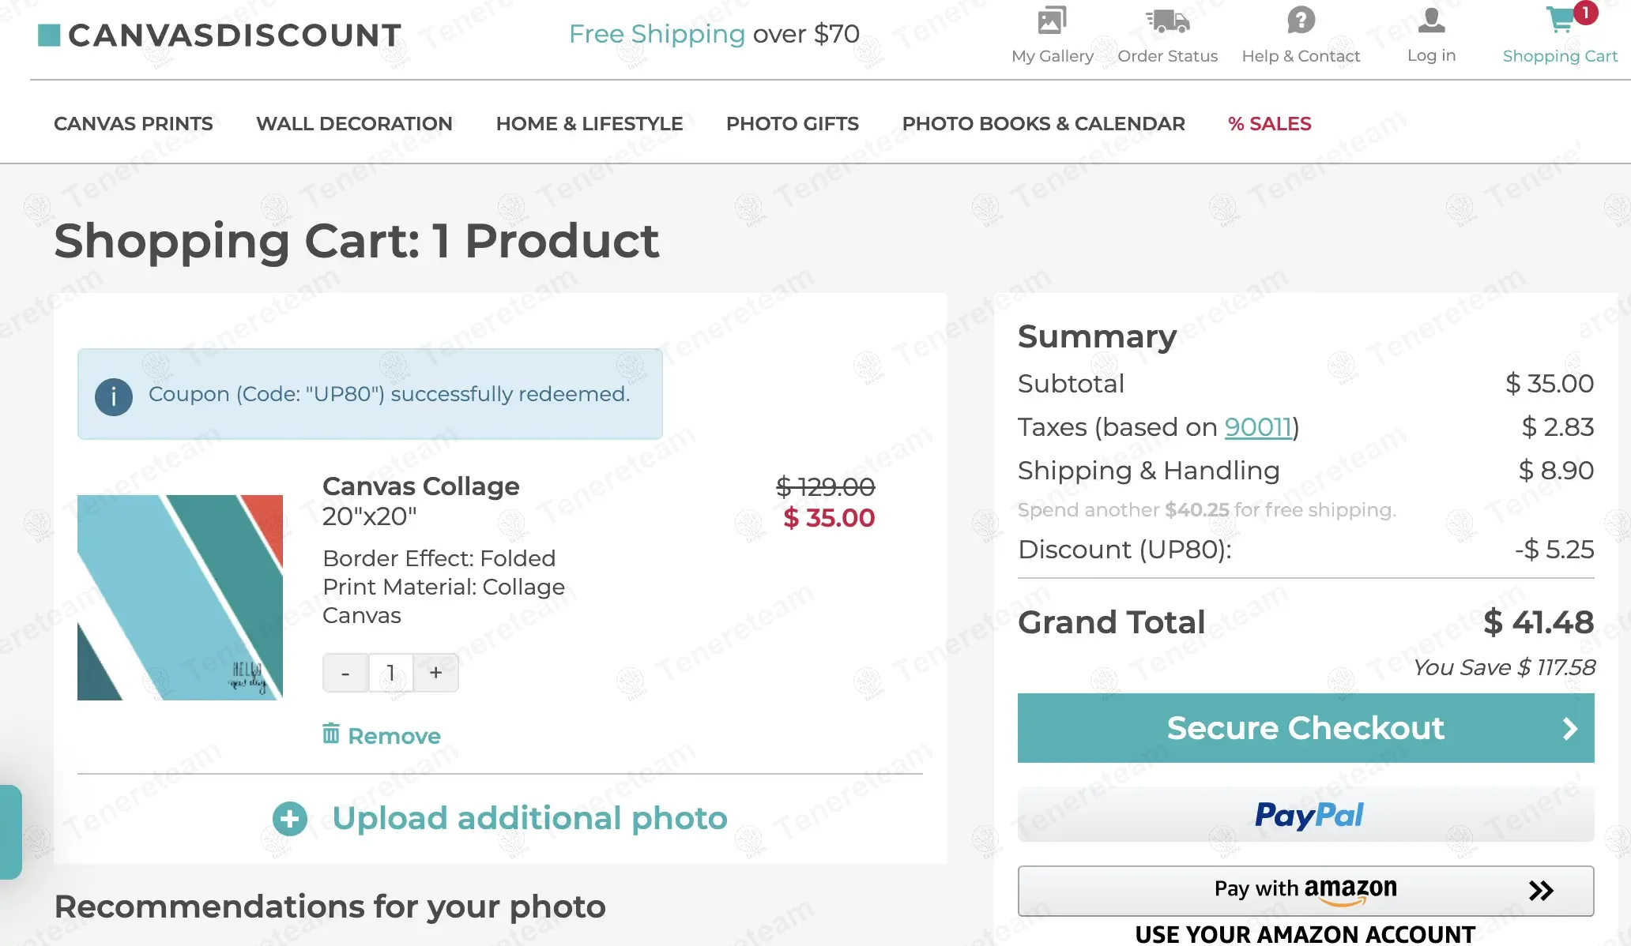Pay using the PayPal button

tap(1305, 815)
